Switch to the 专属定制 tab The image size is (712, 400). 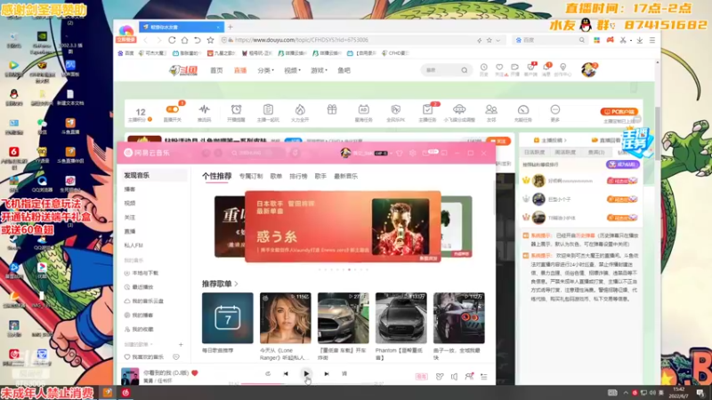[x=251, y=176]
